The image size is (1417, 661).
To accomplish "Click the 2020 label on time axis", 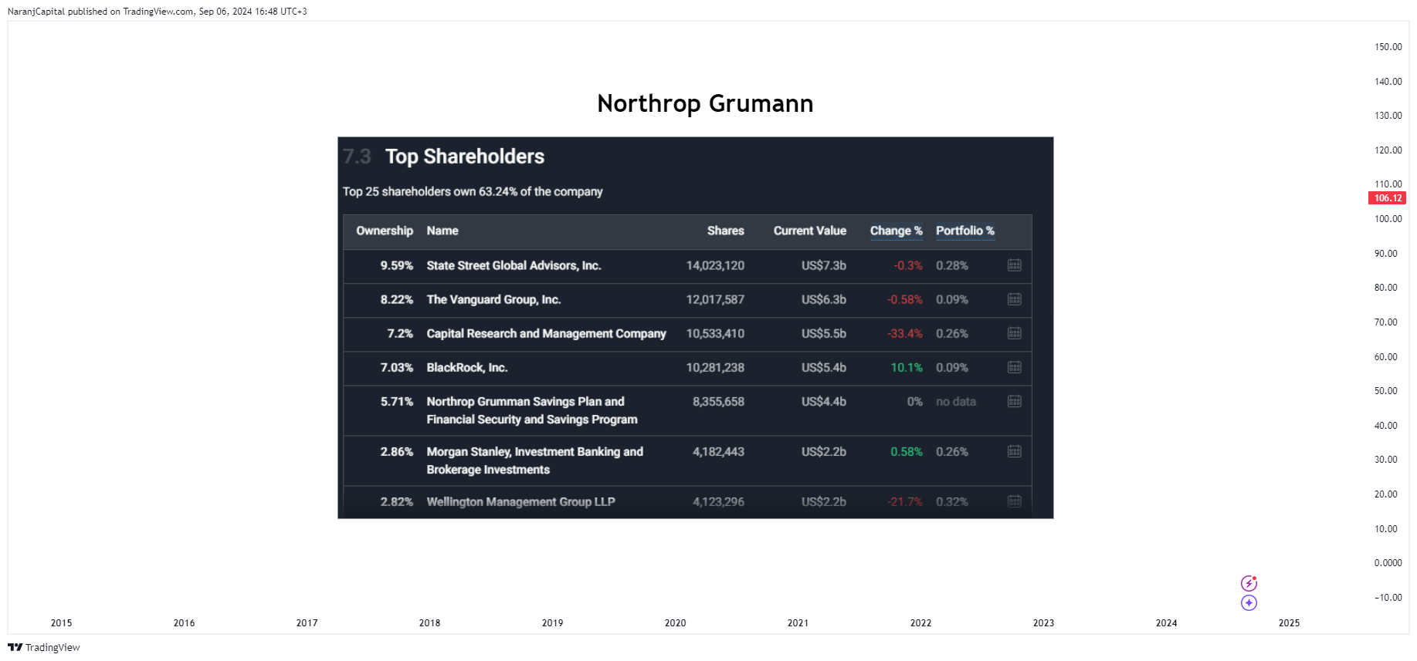I will [675, 622].
